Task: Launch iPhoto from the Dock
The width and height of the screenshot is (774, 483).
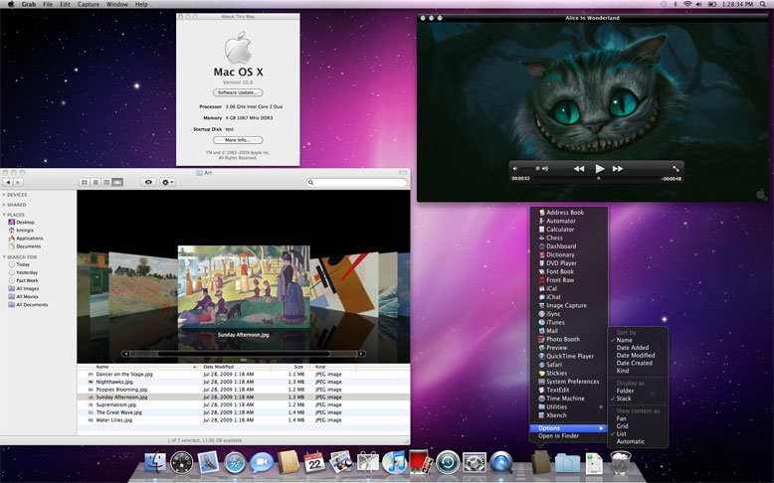Action: 341,462
